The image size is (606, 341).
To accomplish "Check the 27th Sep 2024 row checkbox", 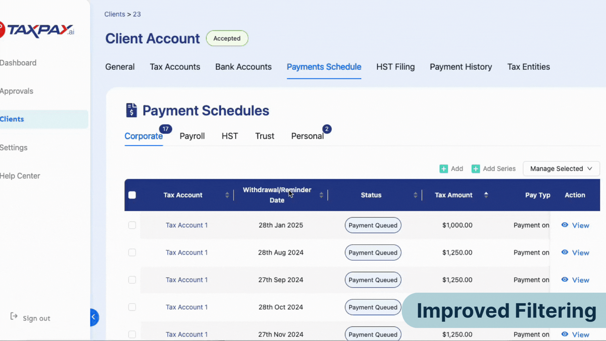I will (132, 280).
